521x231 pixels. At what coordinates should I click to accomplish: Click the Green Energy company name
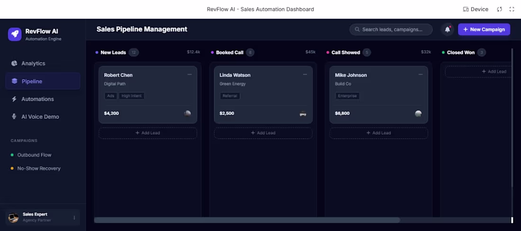point(233,84)
